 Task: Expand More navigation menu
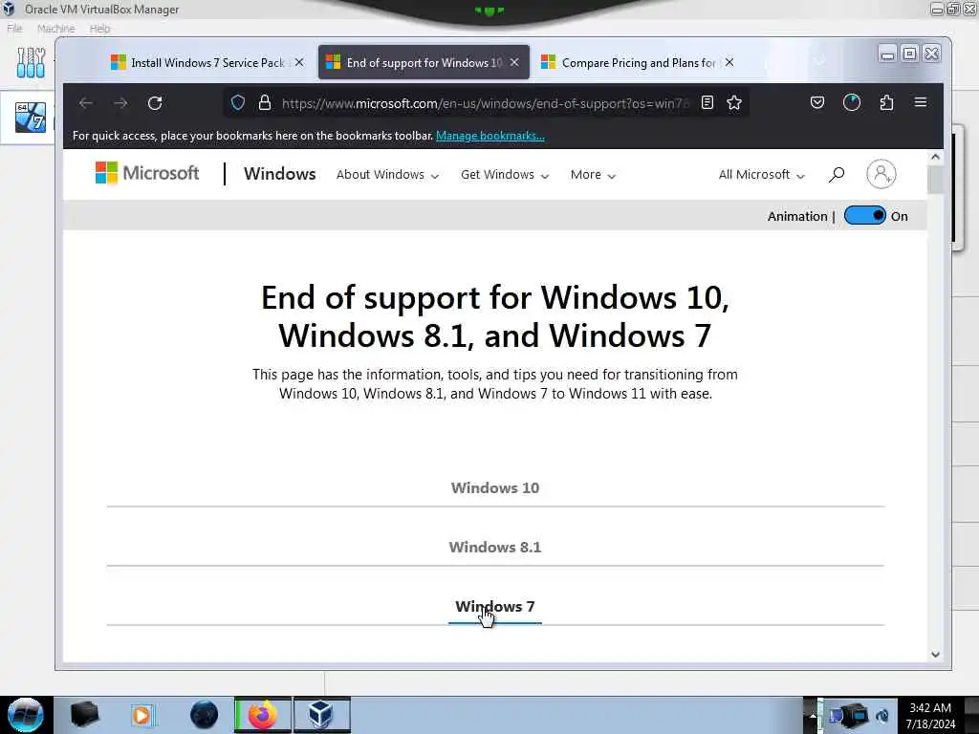point(593,175)
